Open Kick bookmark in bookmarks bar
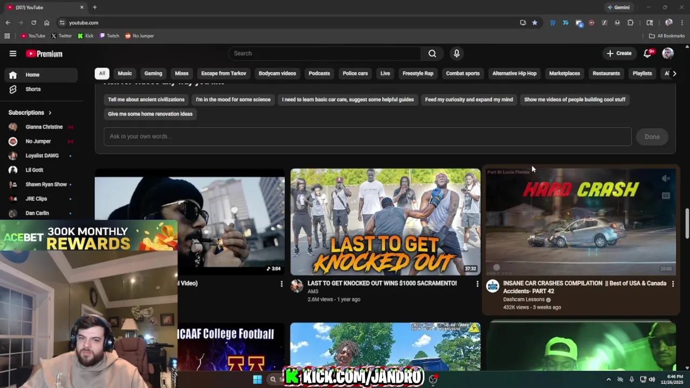 tap(86, 36)
